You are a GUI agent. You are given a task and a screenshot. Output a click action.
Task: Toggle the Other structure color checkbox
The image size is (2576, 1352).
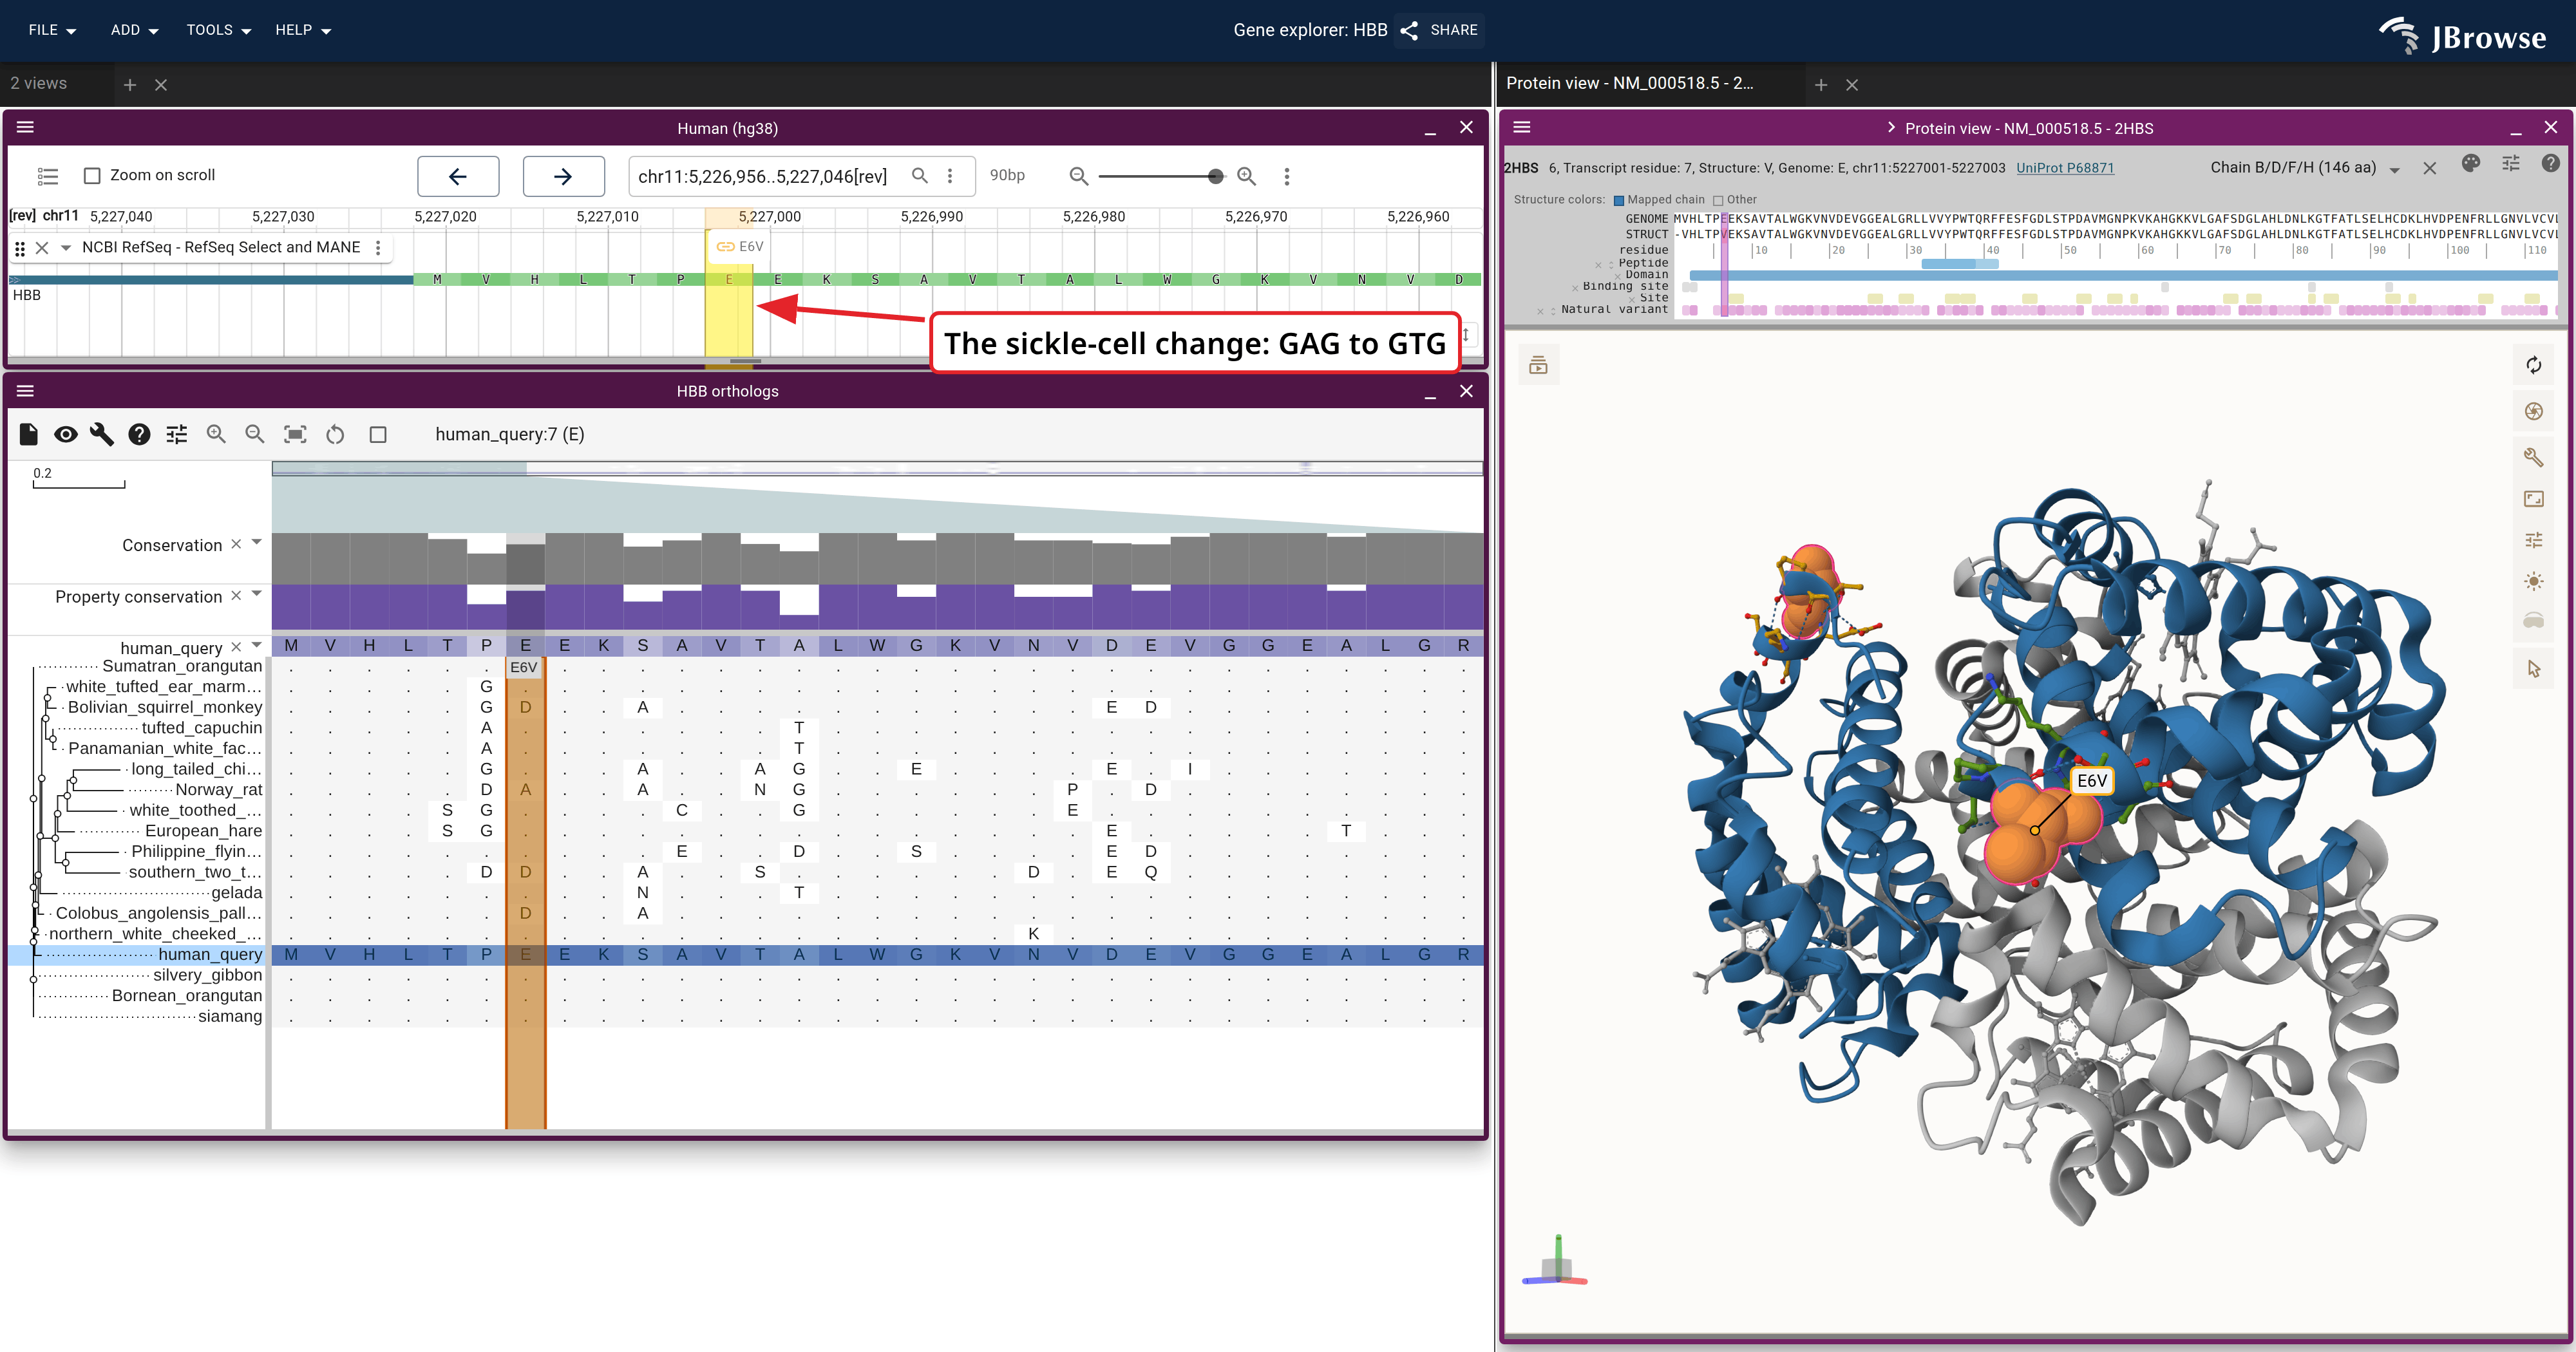tap(1717, 200)
